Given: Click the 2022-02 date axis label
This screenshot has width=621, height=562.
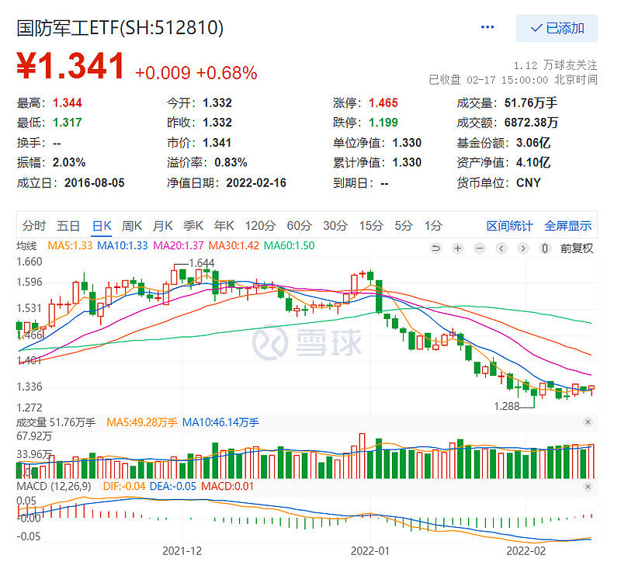Looking at the screenshot, I should pyautogui.click(x=526, y=550).
